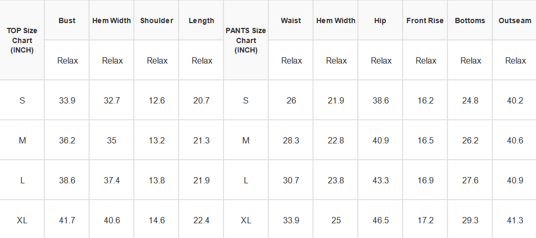Screen dimensions: 536x238
Task: Click the TOP Size Chart (INCH) header cell
Action: click(22, 40)
